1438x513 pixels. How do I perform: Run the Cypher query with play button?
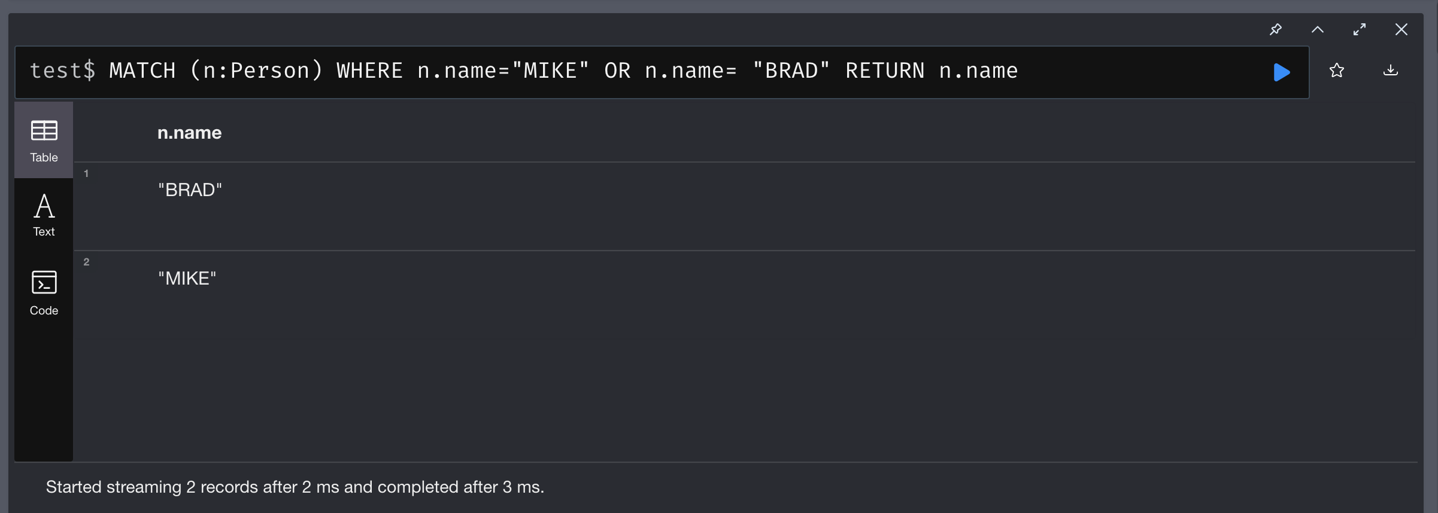1281,72
